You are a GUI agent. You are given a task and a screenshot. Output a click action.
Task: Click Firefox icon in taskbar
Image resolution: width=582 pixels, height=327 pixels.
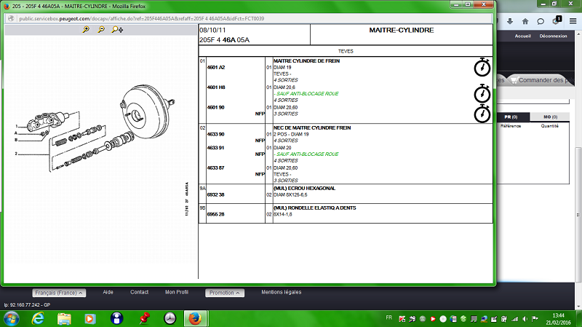point(195,319)
